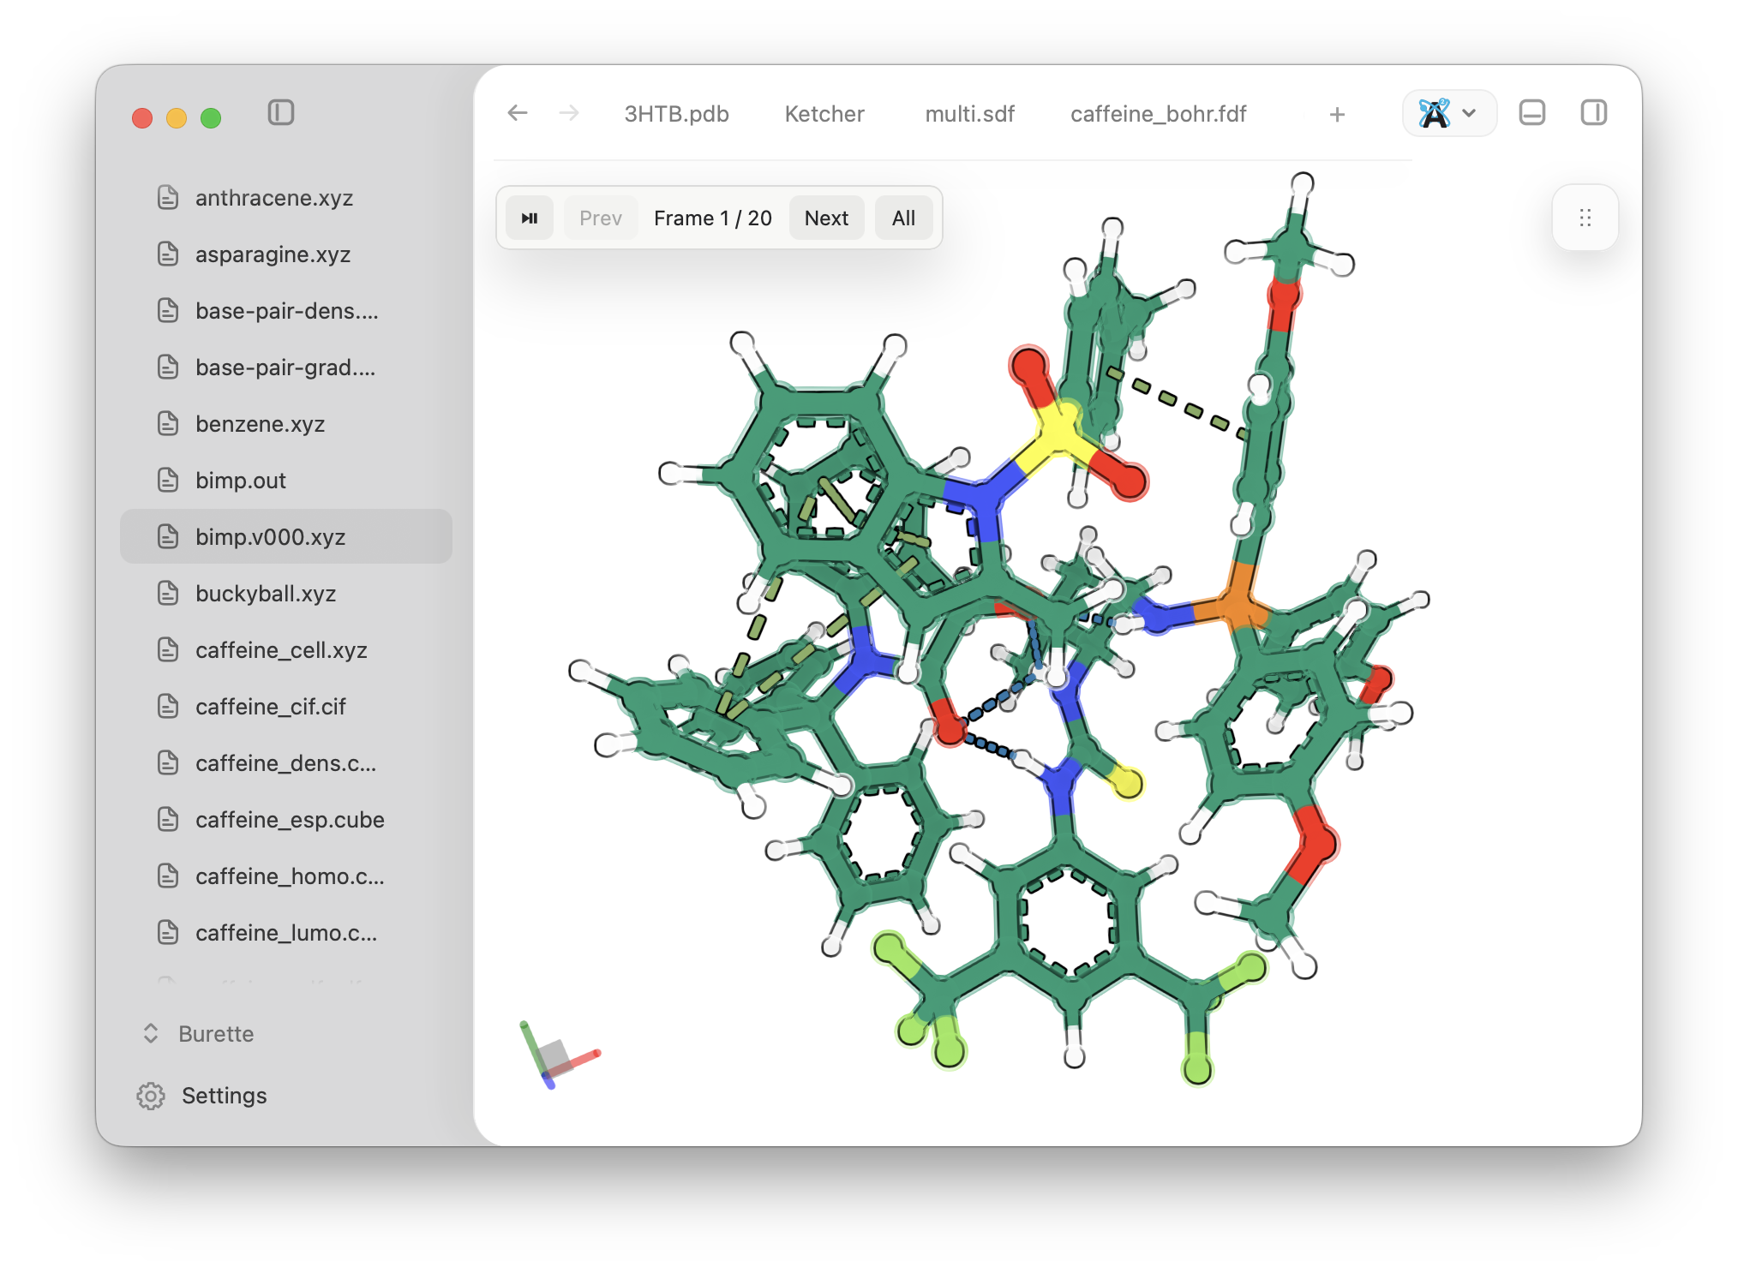
Task: Toggle the right sidebar panel icon
Action: [1594, 112]
